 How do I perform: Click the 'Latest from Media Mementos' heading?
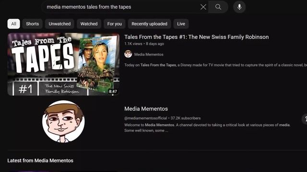tap(40, 161)
